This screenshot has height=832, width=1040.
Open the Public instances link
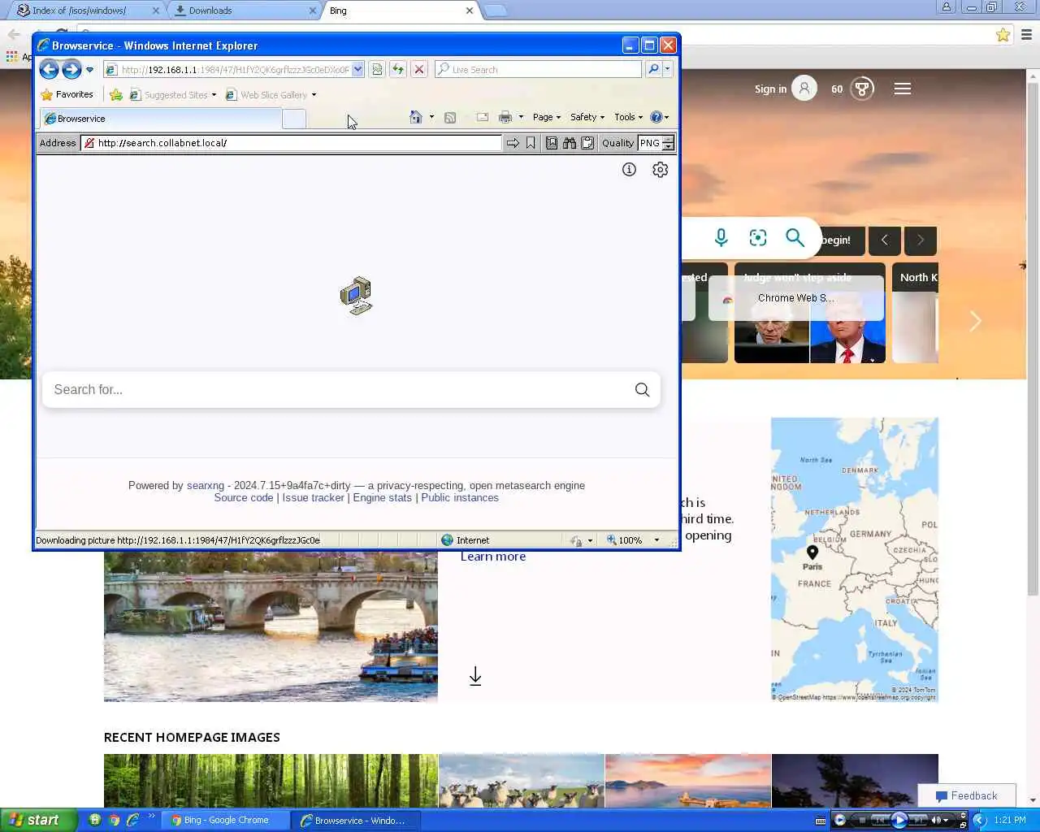coord(460,498)
